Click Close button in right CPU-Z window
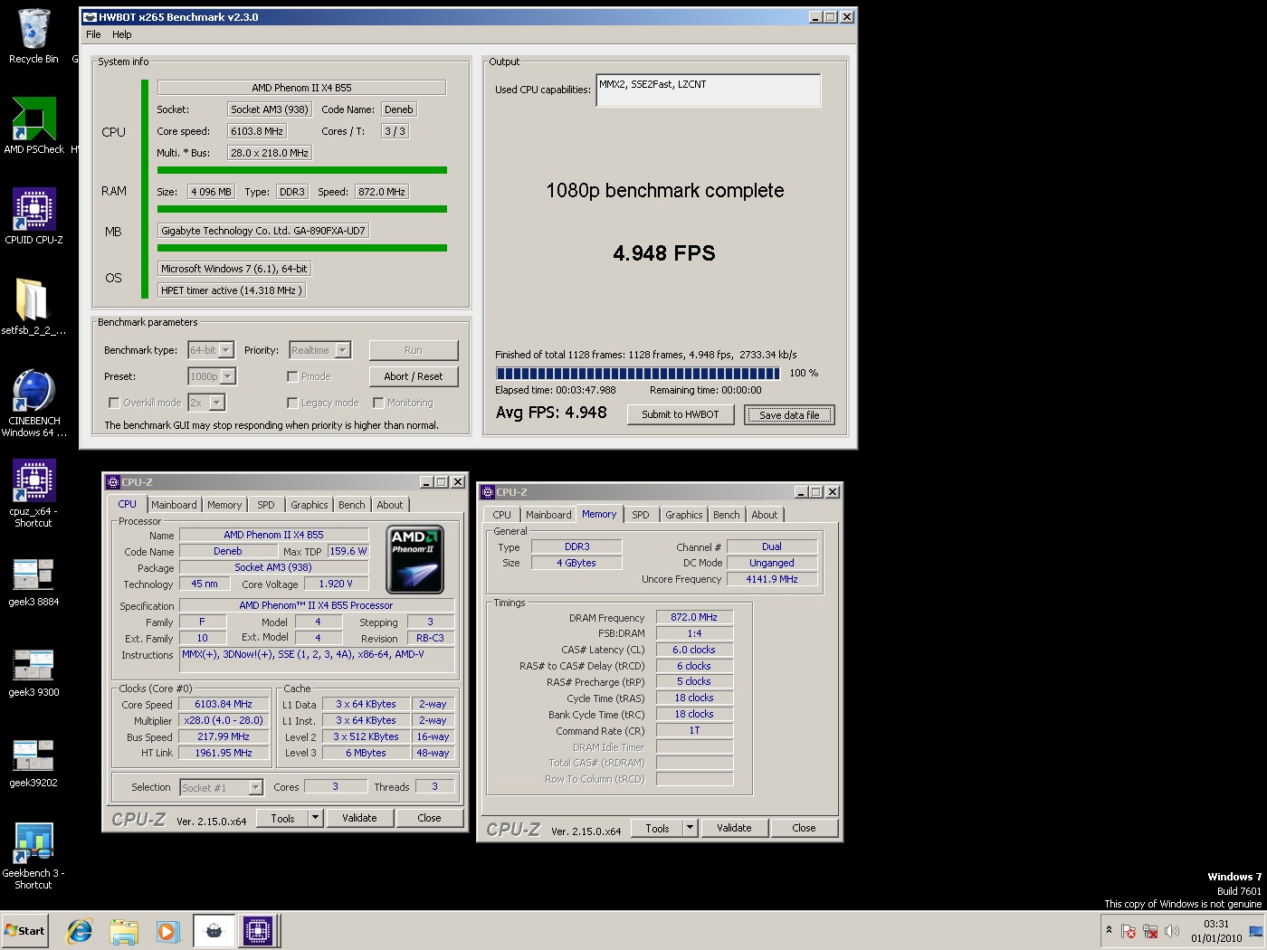1267x950 pixels. (x=804, y=828)
